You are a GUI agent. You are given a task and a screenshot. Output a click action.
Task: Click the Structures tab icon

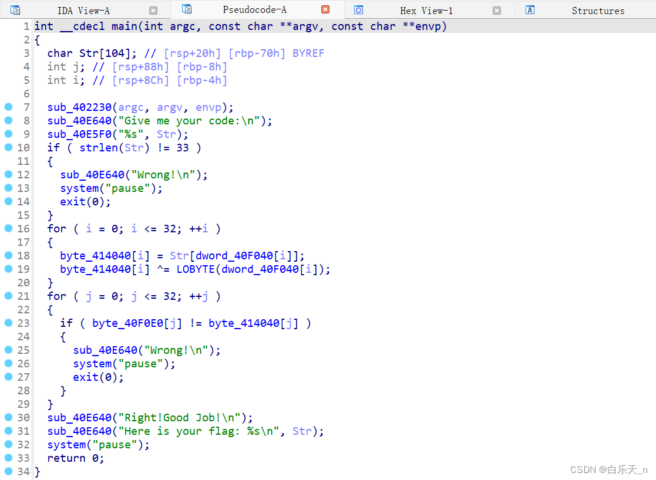(x=530, y=10)
